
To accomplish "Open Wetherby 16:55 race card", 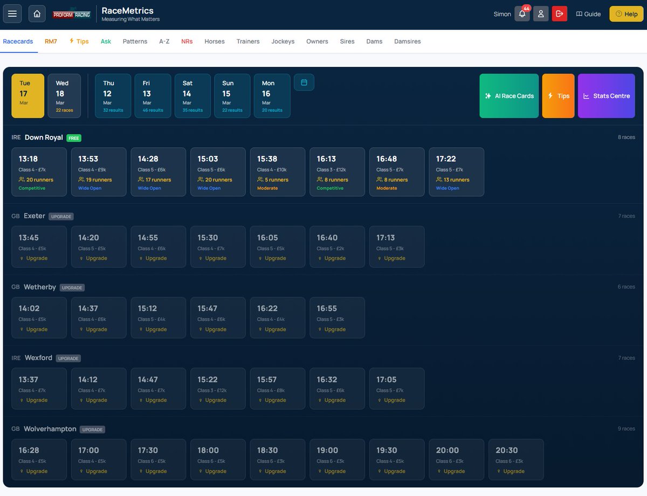I will pyautogui.click(x=337, y=318).
